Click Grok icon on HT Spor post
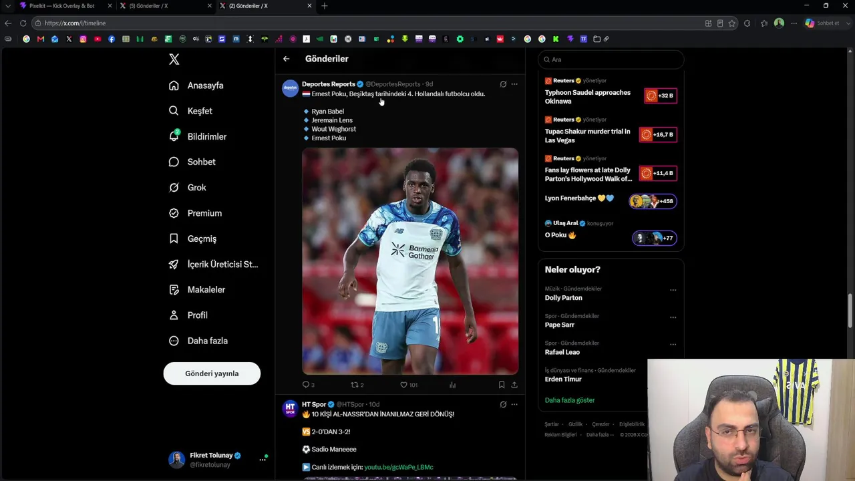The width and height of the screenshot is (855, 481). tap(503, 404)
